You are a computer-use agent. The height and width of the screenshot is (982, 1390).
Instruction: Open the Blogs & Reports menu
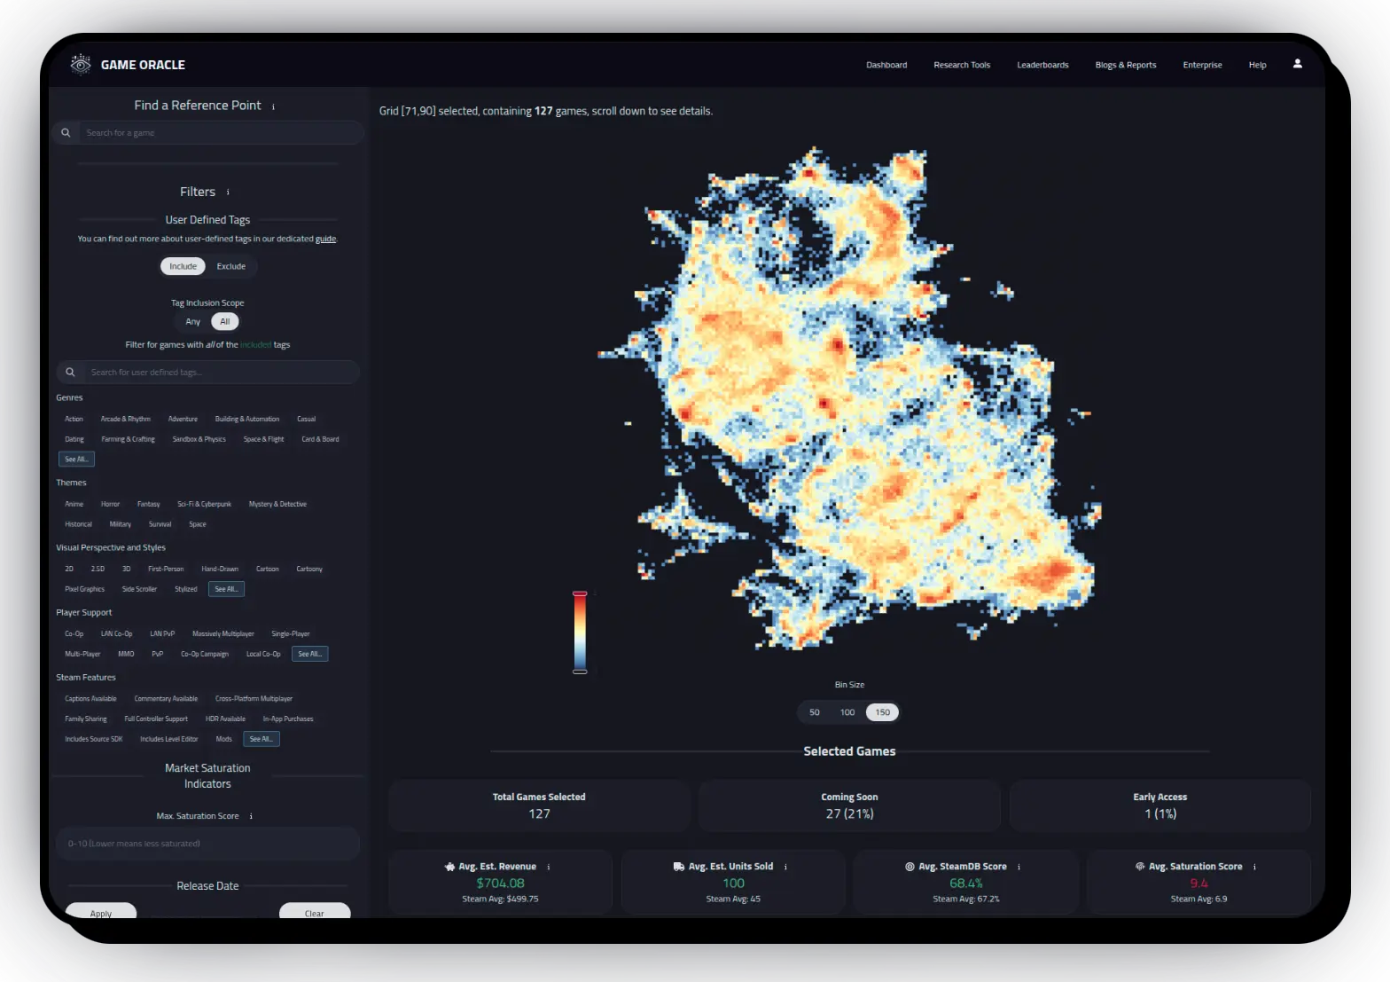pyautogui.click(x=1126, y=65)
